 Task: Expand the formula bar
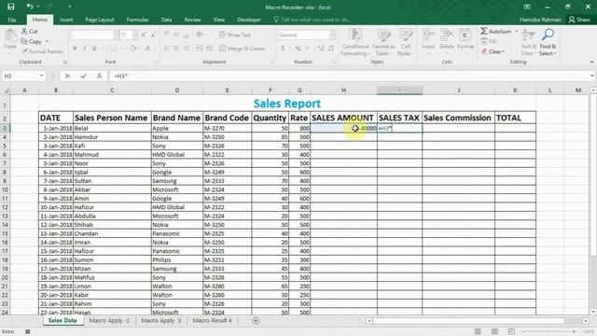tap(592, 77)
